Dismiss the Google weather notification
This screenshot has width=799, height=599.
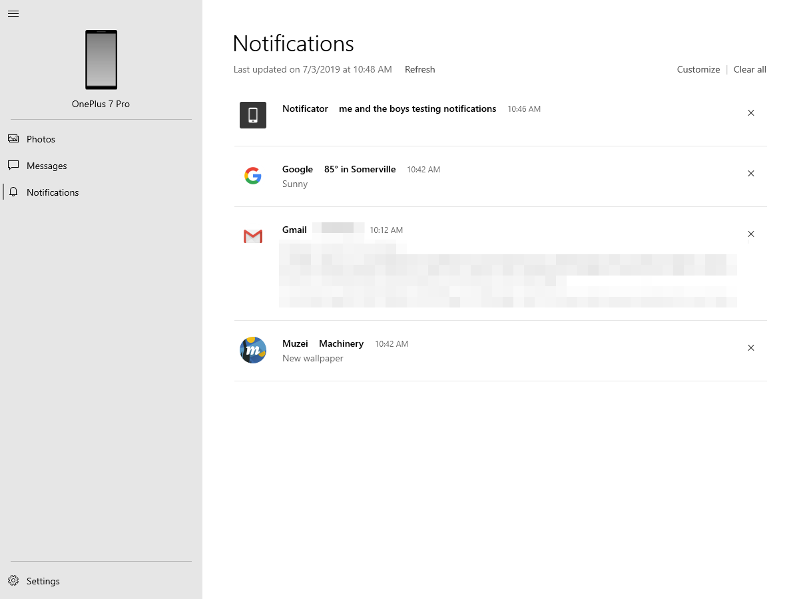751,174
